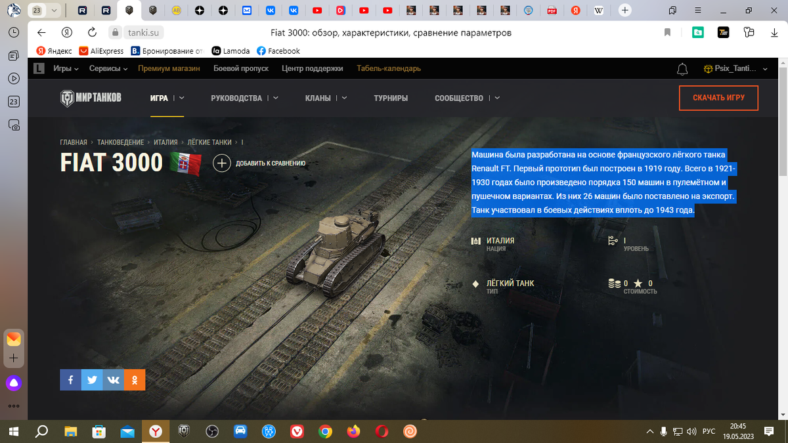Click the Мир танков logo
This screenshot has width=788, height=443.
tap(91, 98)
